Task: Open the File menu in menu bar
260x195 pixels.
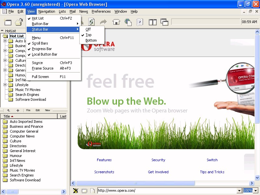Action: (11, 11)
